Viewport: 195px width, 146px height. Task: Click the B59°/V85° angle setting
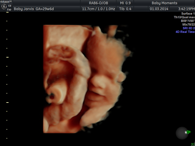pos(188,21)
